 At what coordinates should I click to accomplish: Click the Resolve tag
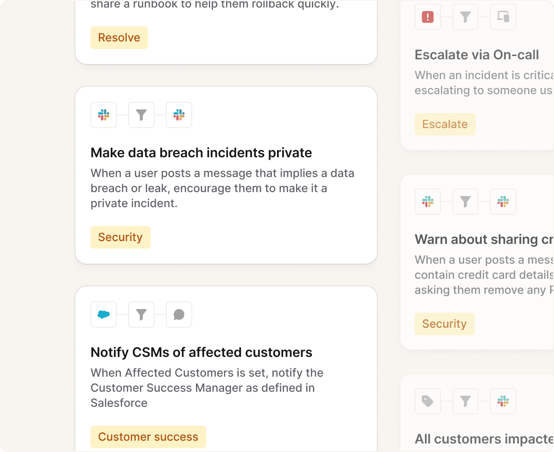119,37
